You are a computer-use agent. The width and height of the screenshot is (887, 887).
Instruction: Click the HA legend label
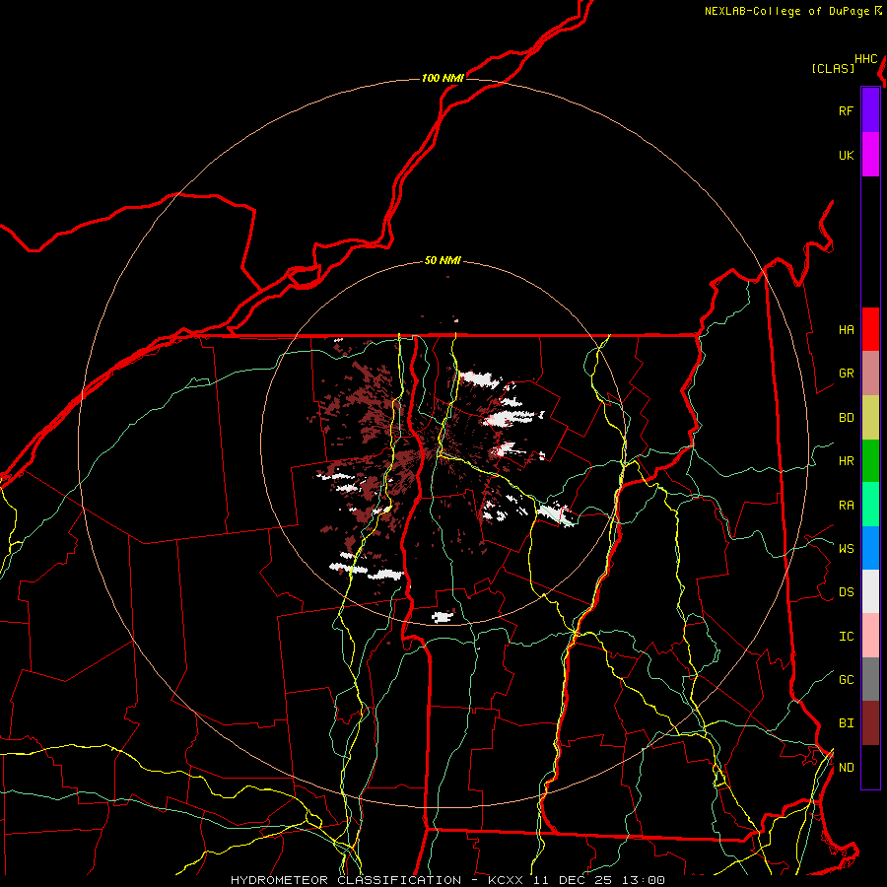click(846, 330)
